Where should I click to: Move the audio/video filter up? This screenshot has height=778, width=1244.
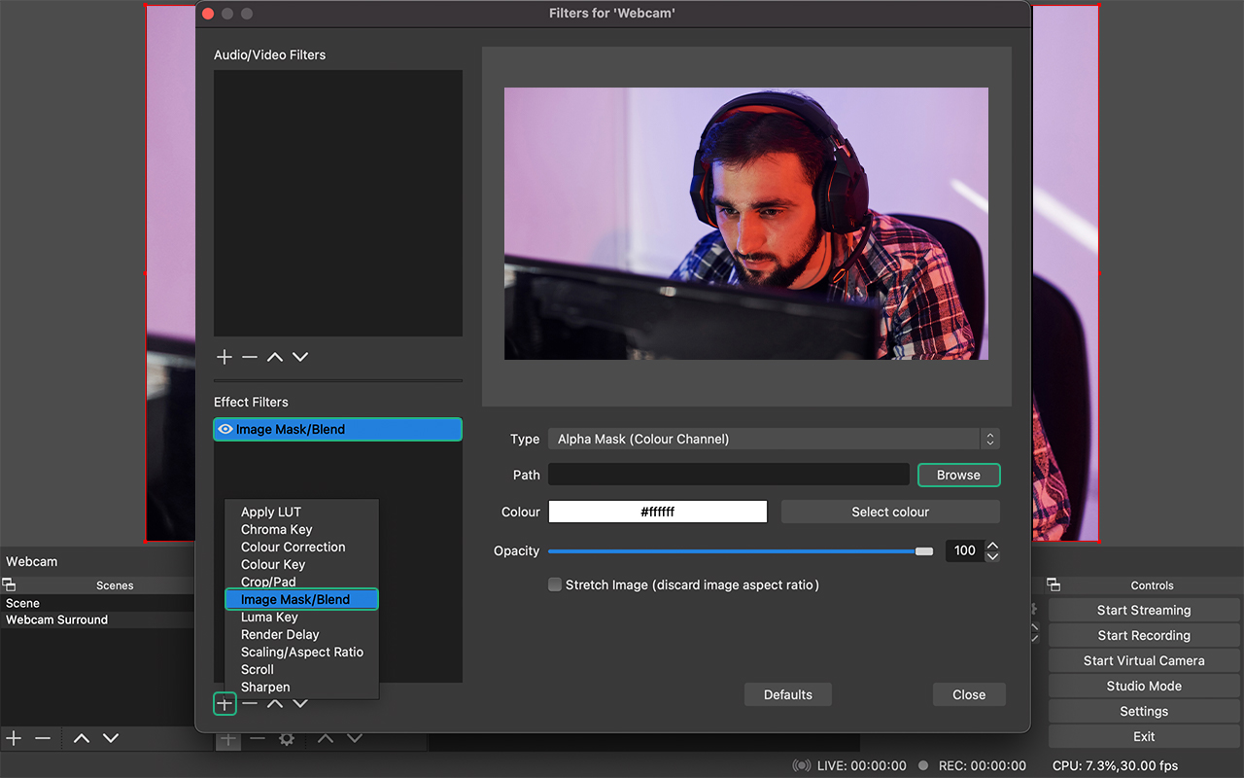[275, 357]
